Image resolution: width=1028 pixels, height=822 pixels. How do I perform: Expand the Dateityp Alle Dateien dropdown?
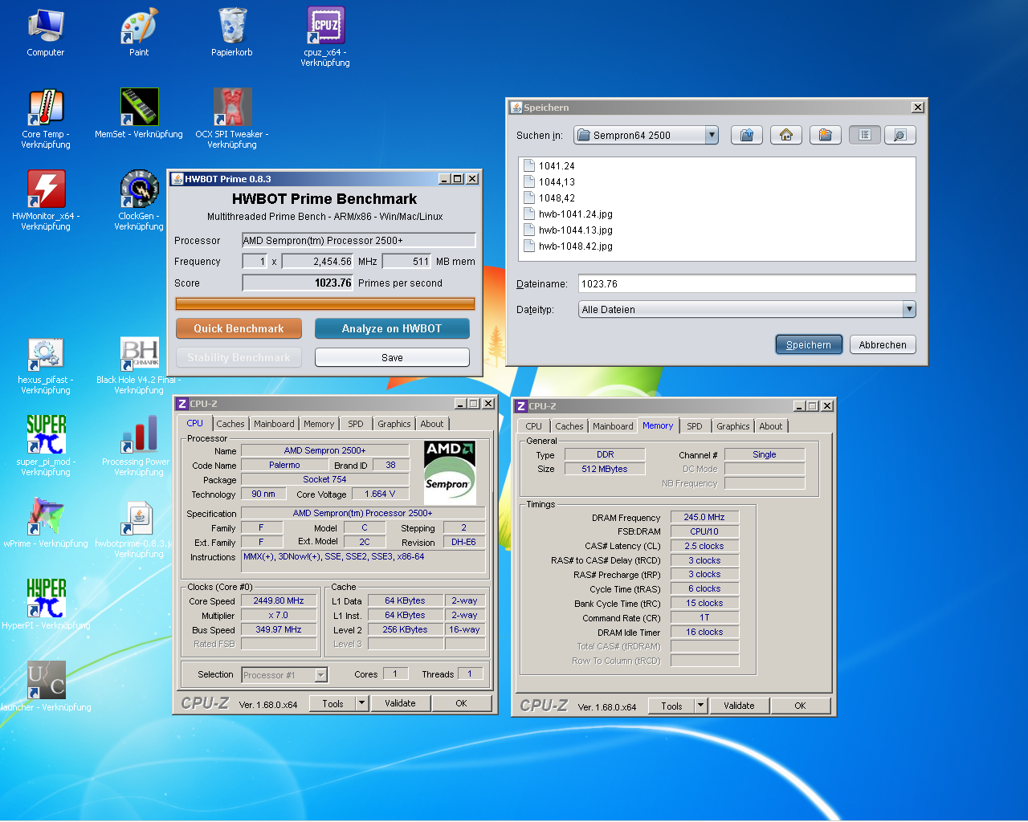(x=909, y=309)
